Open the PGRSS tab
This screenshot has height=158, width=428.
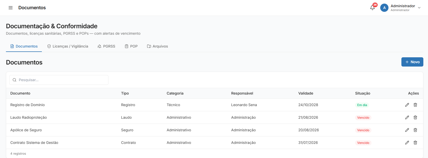[x=106, y=46]
